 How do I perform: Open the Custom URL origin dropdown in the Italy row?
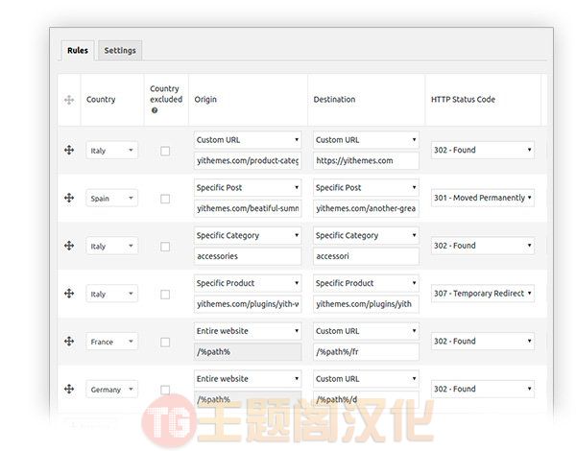[x=248, y=139]
